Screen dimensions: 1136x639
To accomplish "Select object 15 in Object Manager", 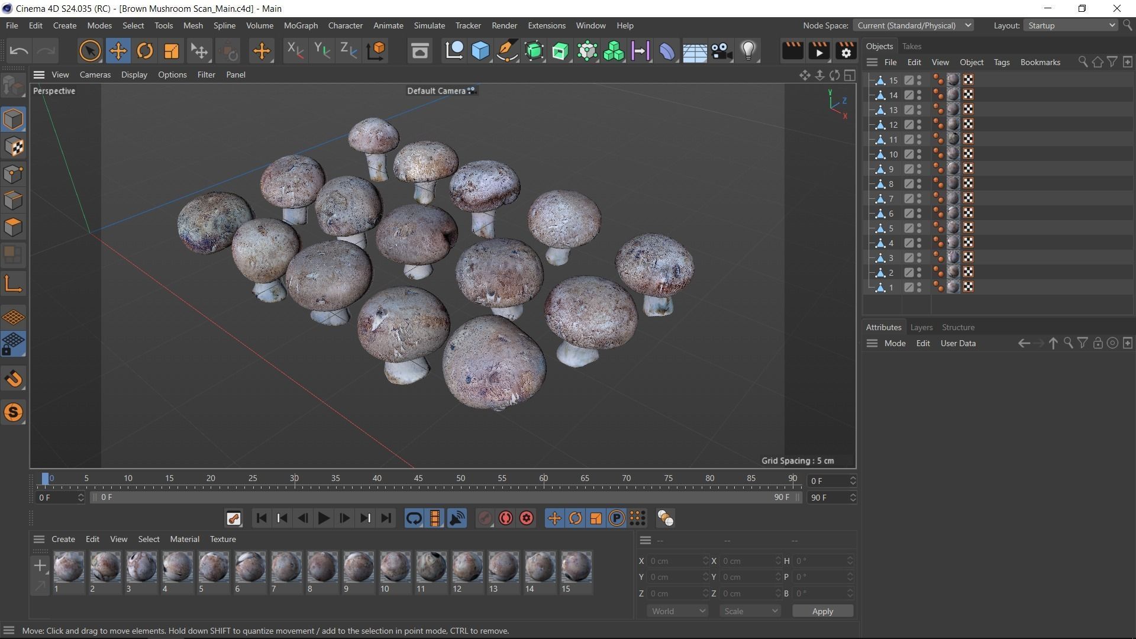I will coord(893,80).
